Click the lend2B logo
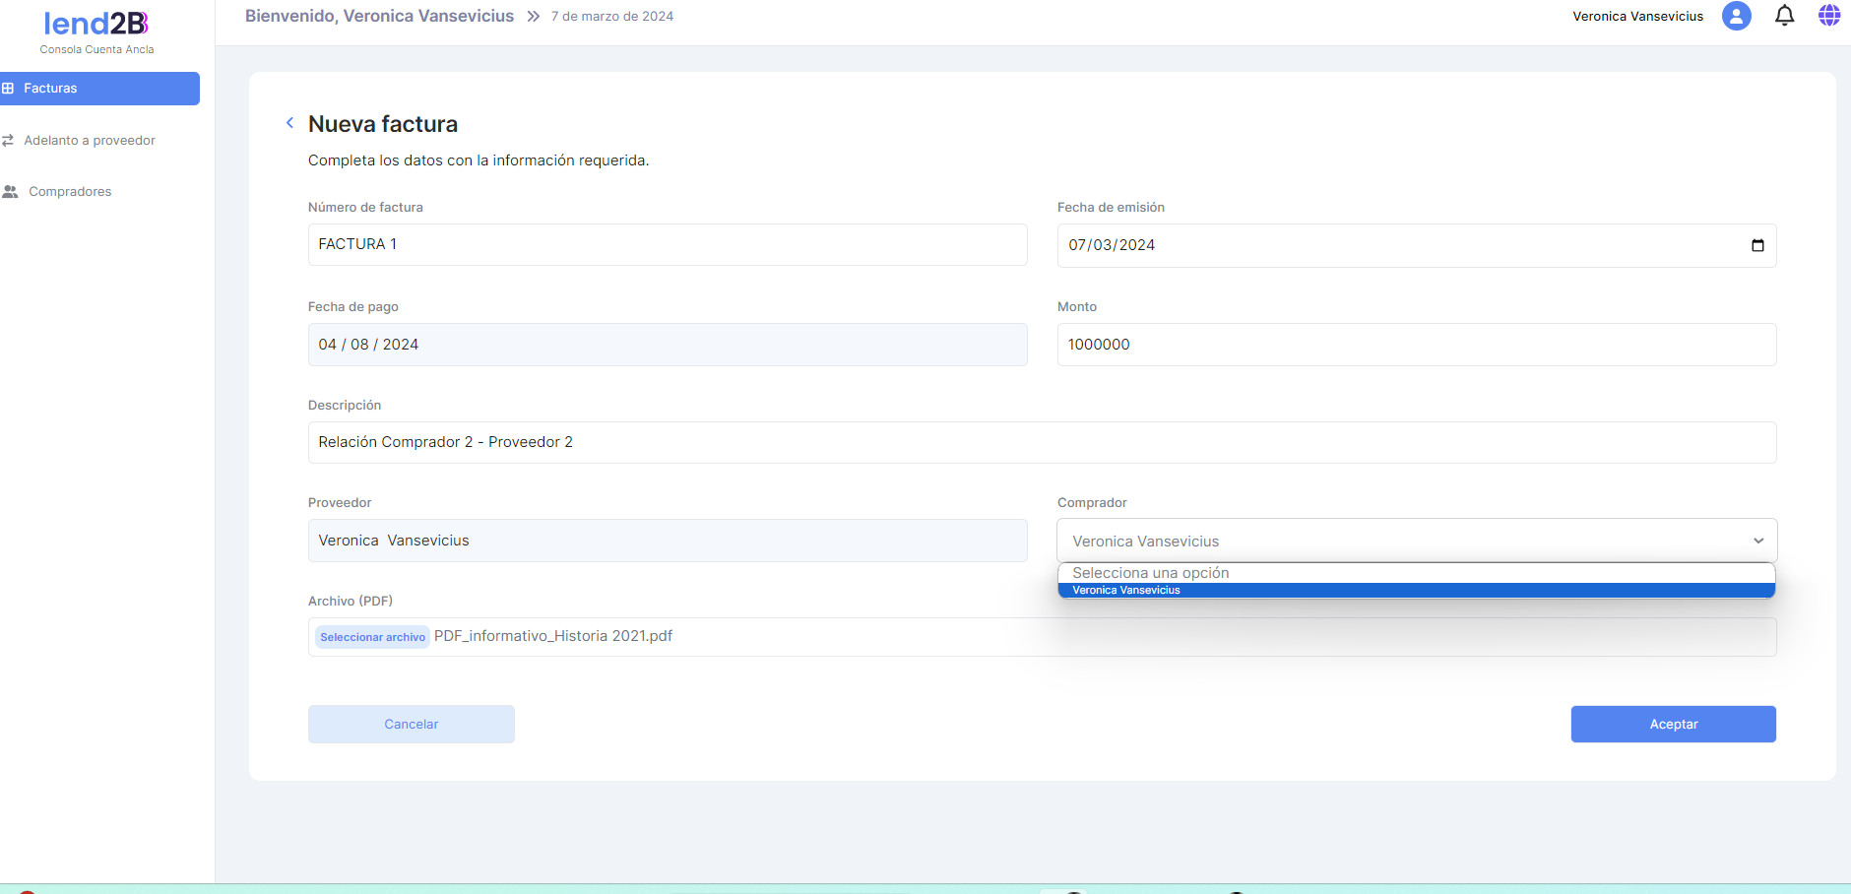Screen dimensions: 1851x894 pos(96,24)
